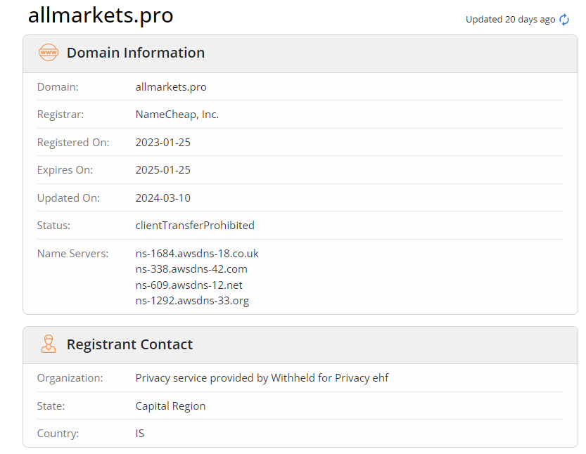This screenshot has height=454, width=586.
Task: Click the Withheld for Privacy organization value
Action: (x=262, y=378)
